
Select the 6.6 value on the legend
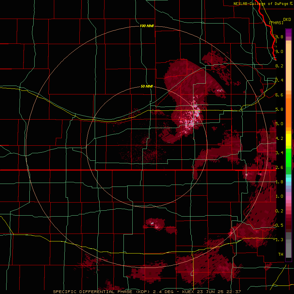coord(279,95)
